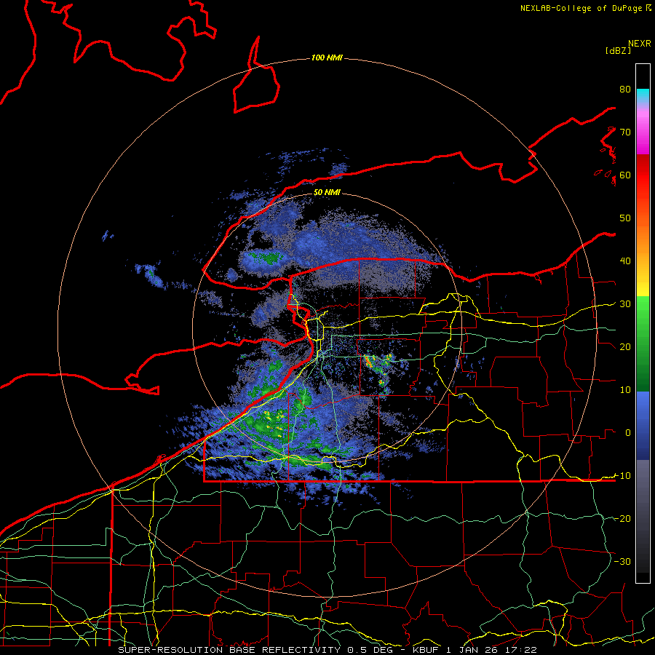Click the SUPER-RESOLUTION BASE REFLECTIVITY caption text
655x655 pixels.
pyautogui.click(x=229, y=650)
